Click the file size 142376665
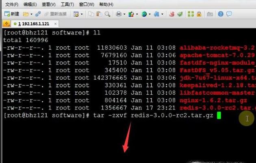Screen dimensions: 256x163 [110, 78]
